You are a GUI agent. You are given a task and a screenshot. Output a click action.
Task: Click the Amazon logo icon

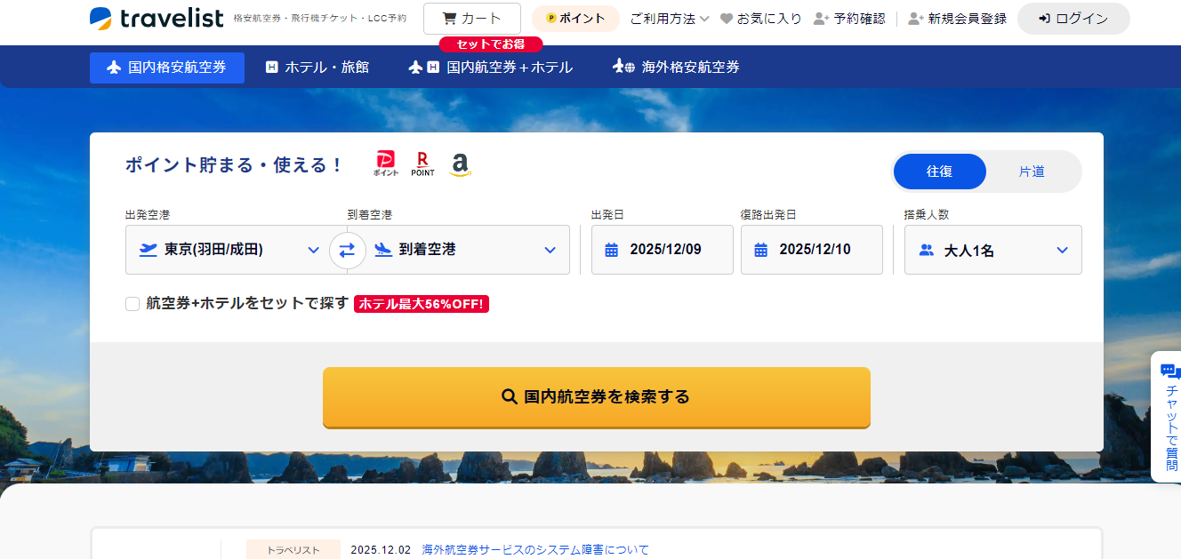459,164
